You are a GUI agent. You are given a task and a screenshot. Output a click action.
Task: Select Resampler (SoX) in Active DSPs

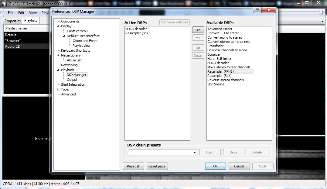click(138, 33)
